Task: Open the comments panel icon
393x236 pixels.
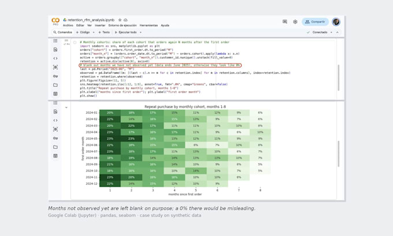Action: click(x=285, y=22)
